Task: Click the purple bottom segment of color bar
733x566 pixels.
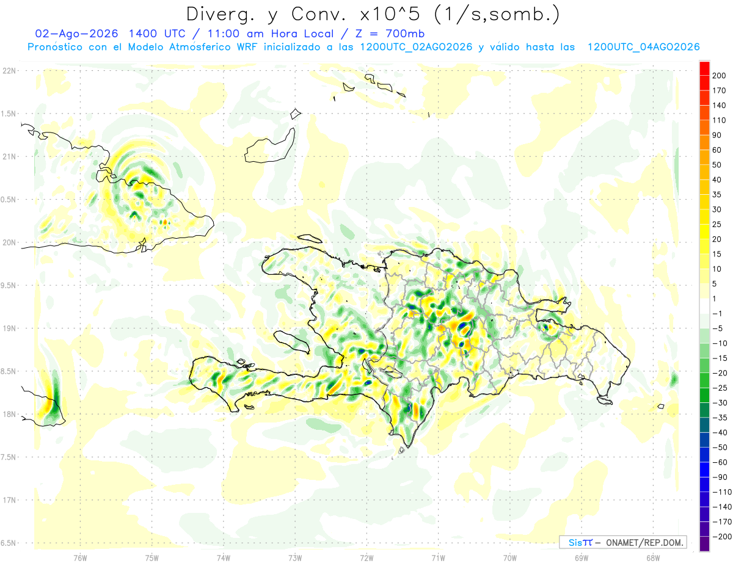Action: tap(704, 543)
